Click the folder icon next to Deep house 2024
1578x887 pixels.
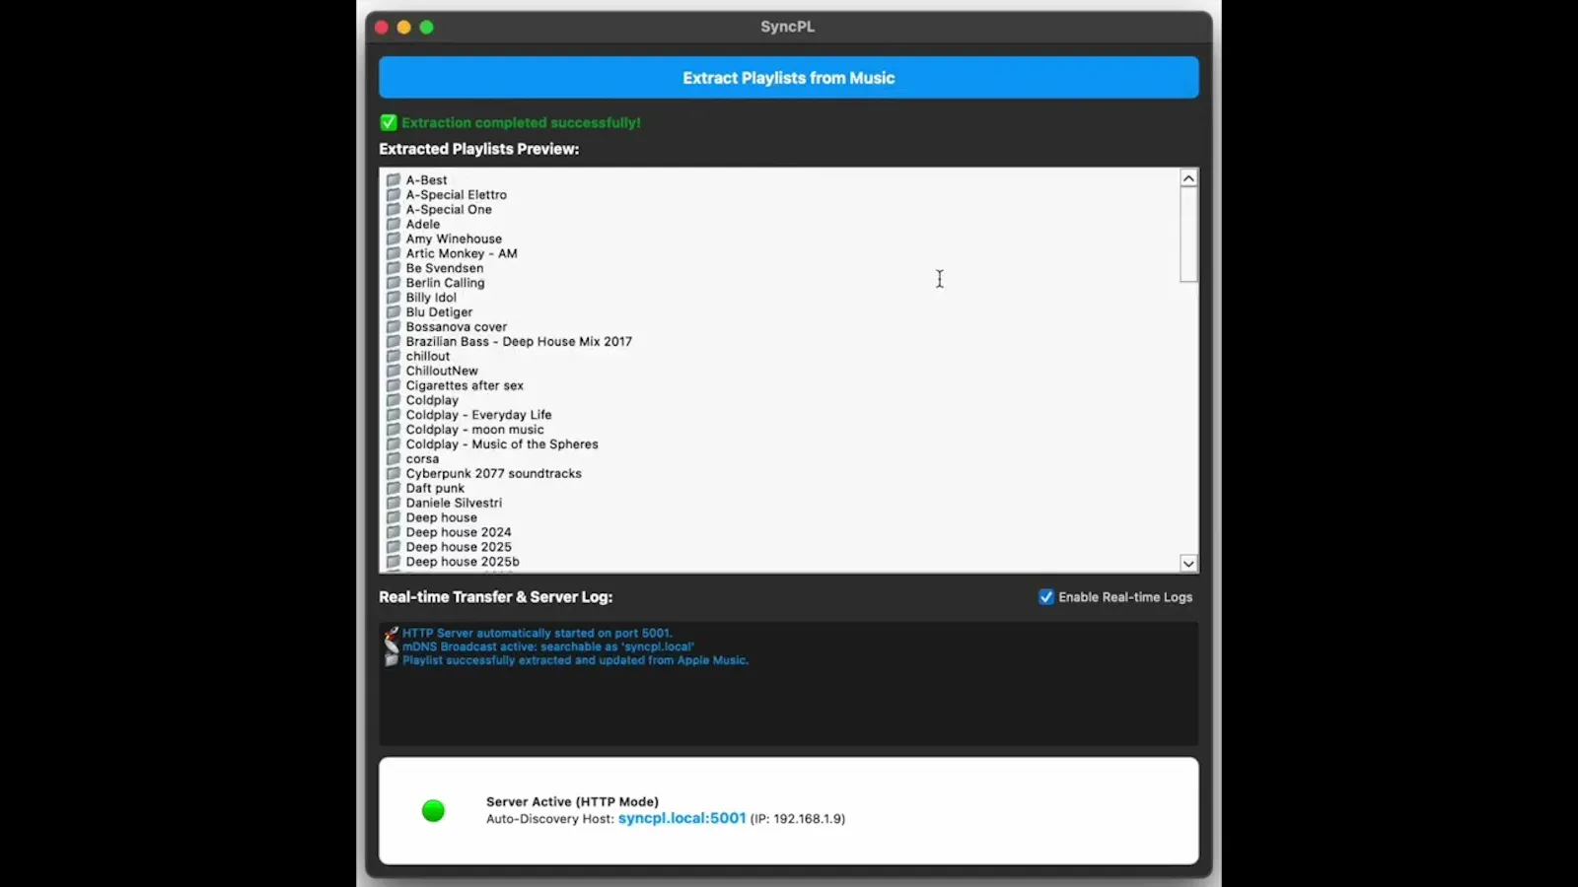(394, 532)
